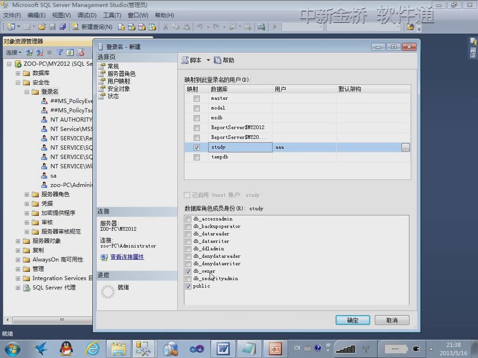This screenshot has width=478, height=358.
Task: Click the save all toolbar icon
Action: click(63, 27)
